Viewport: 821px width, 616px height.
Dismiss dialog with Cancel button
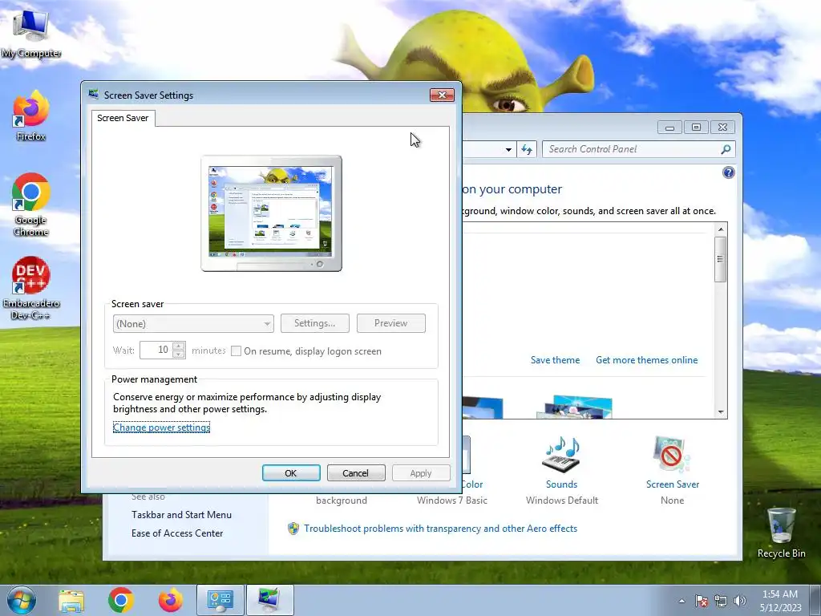click(355, 473)
